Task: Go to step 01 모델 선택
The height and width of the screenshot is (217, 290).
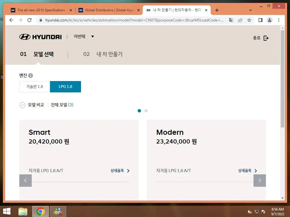Action: click(x=37, y=54)
